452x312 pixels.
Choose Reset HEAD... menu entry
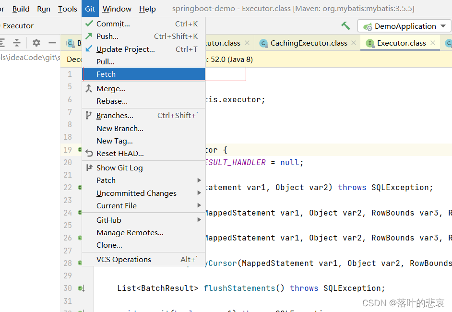click(143, 154)
